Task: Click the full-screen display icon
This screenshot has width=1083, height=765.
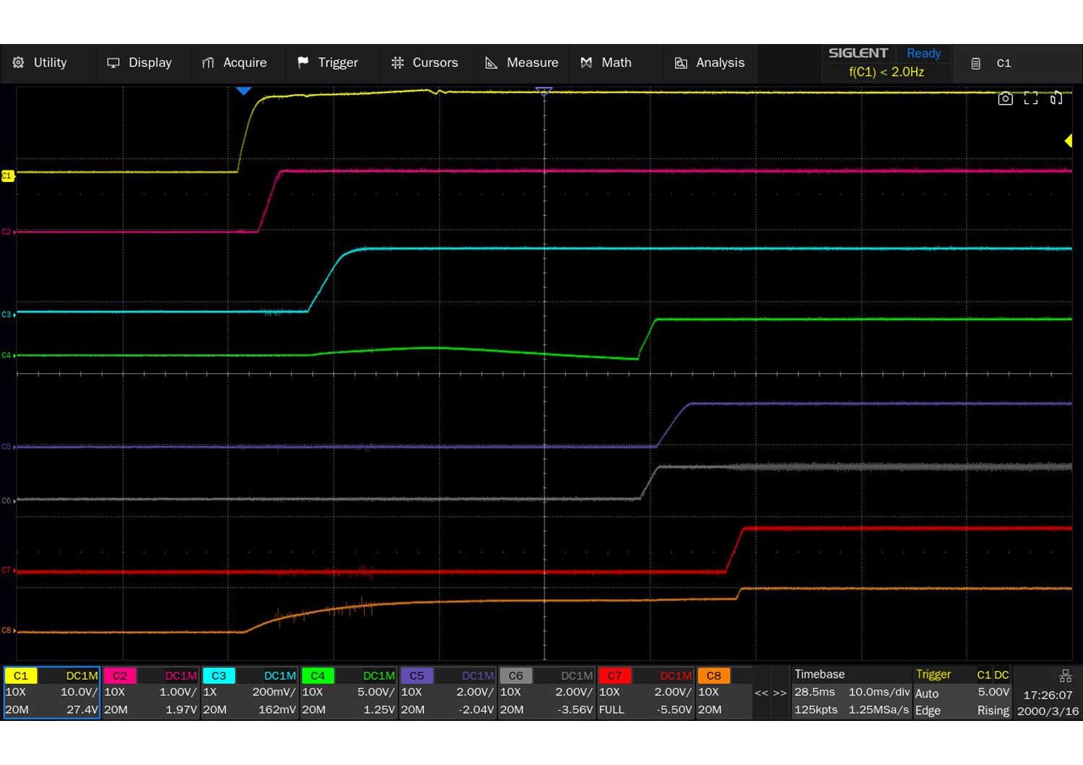Action: pos(1031,99)
